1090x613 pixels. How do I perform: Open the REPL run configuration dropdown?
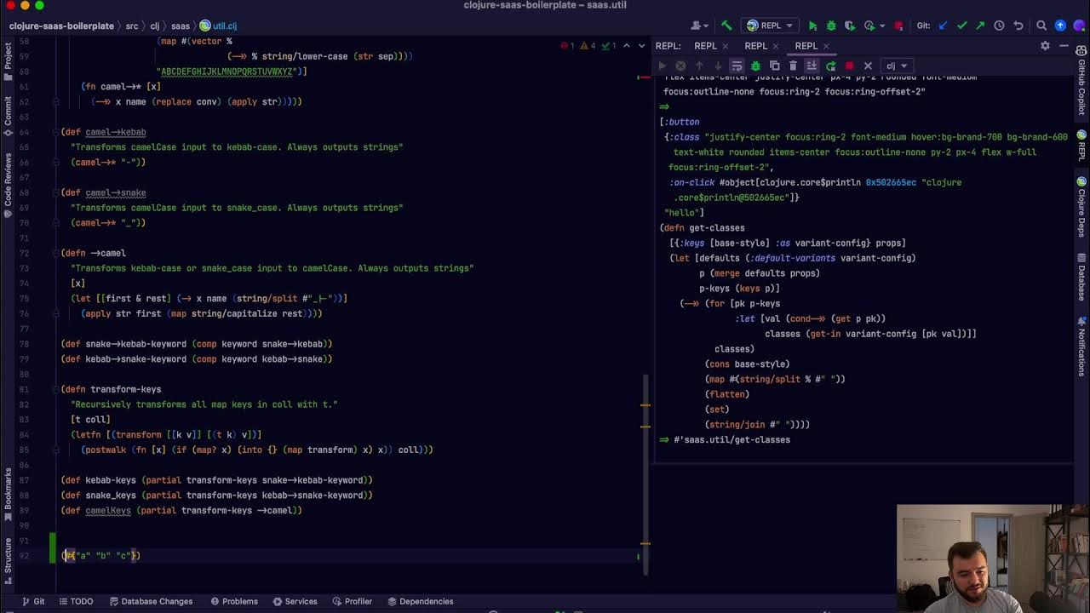(x=771, y=26)
